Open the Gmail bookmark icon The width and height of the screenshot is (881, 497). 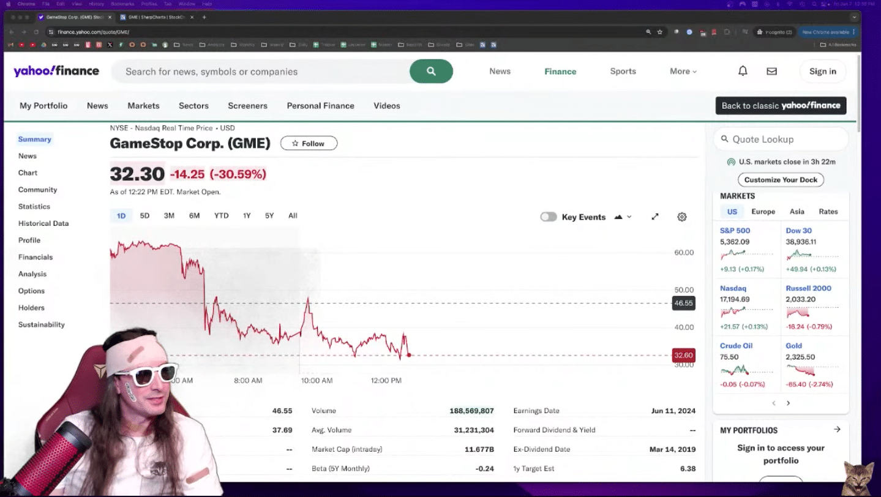click(x=10, y=45)
